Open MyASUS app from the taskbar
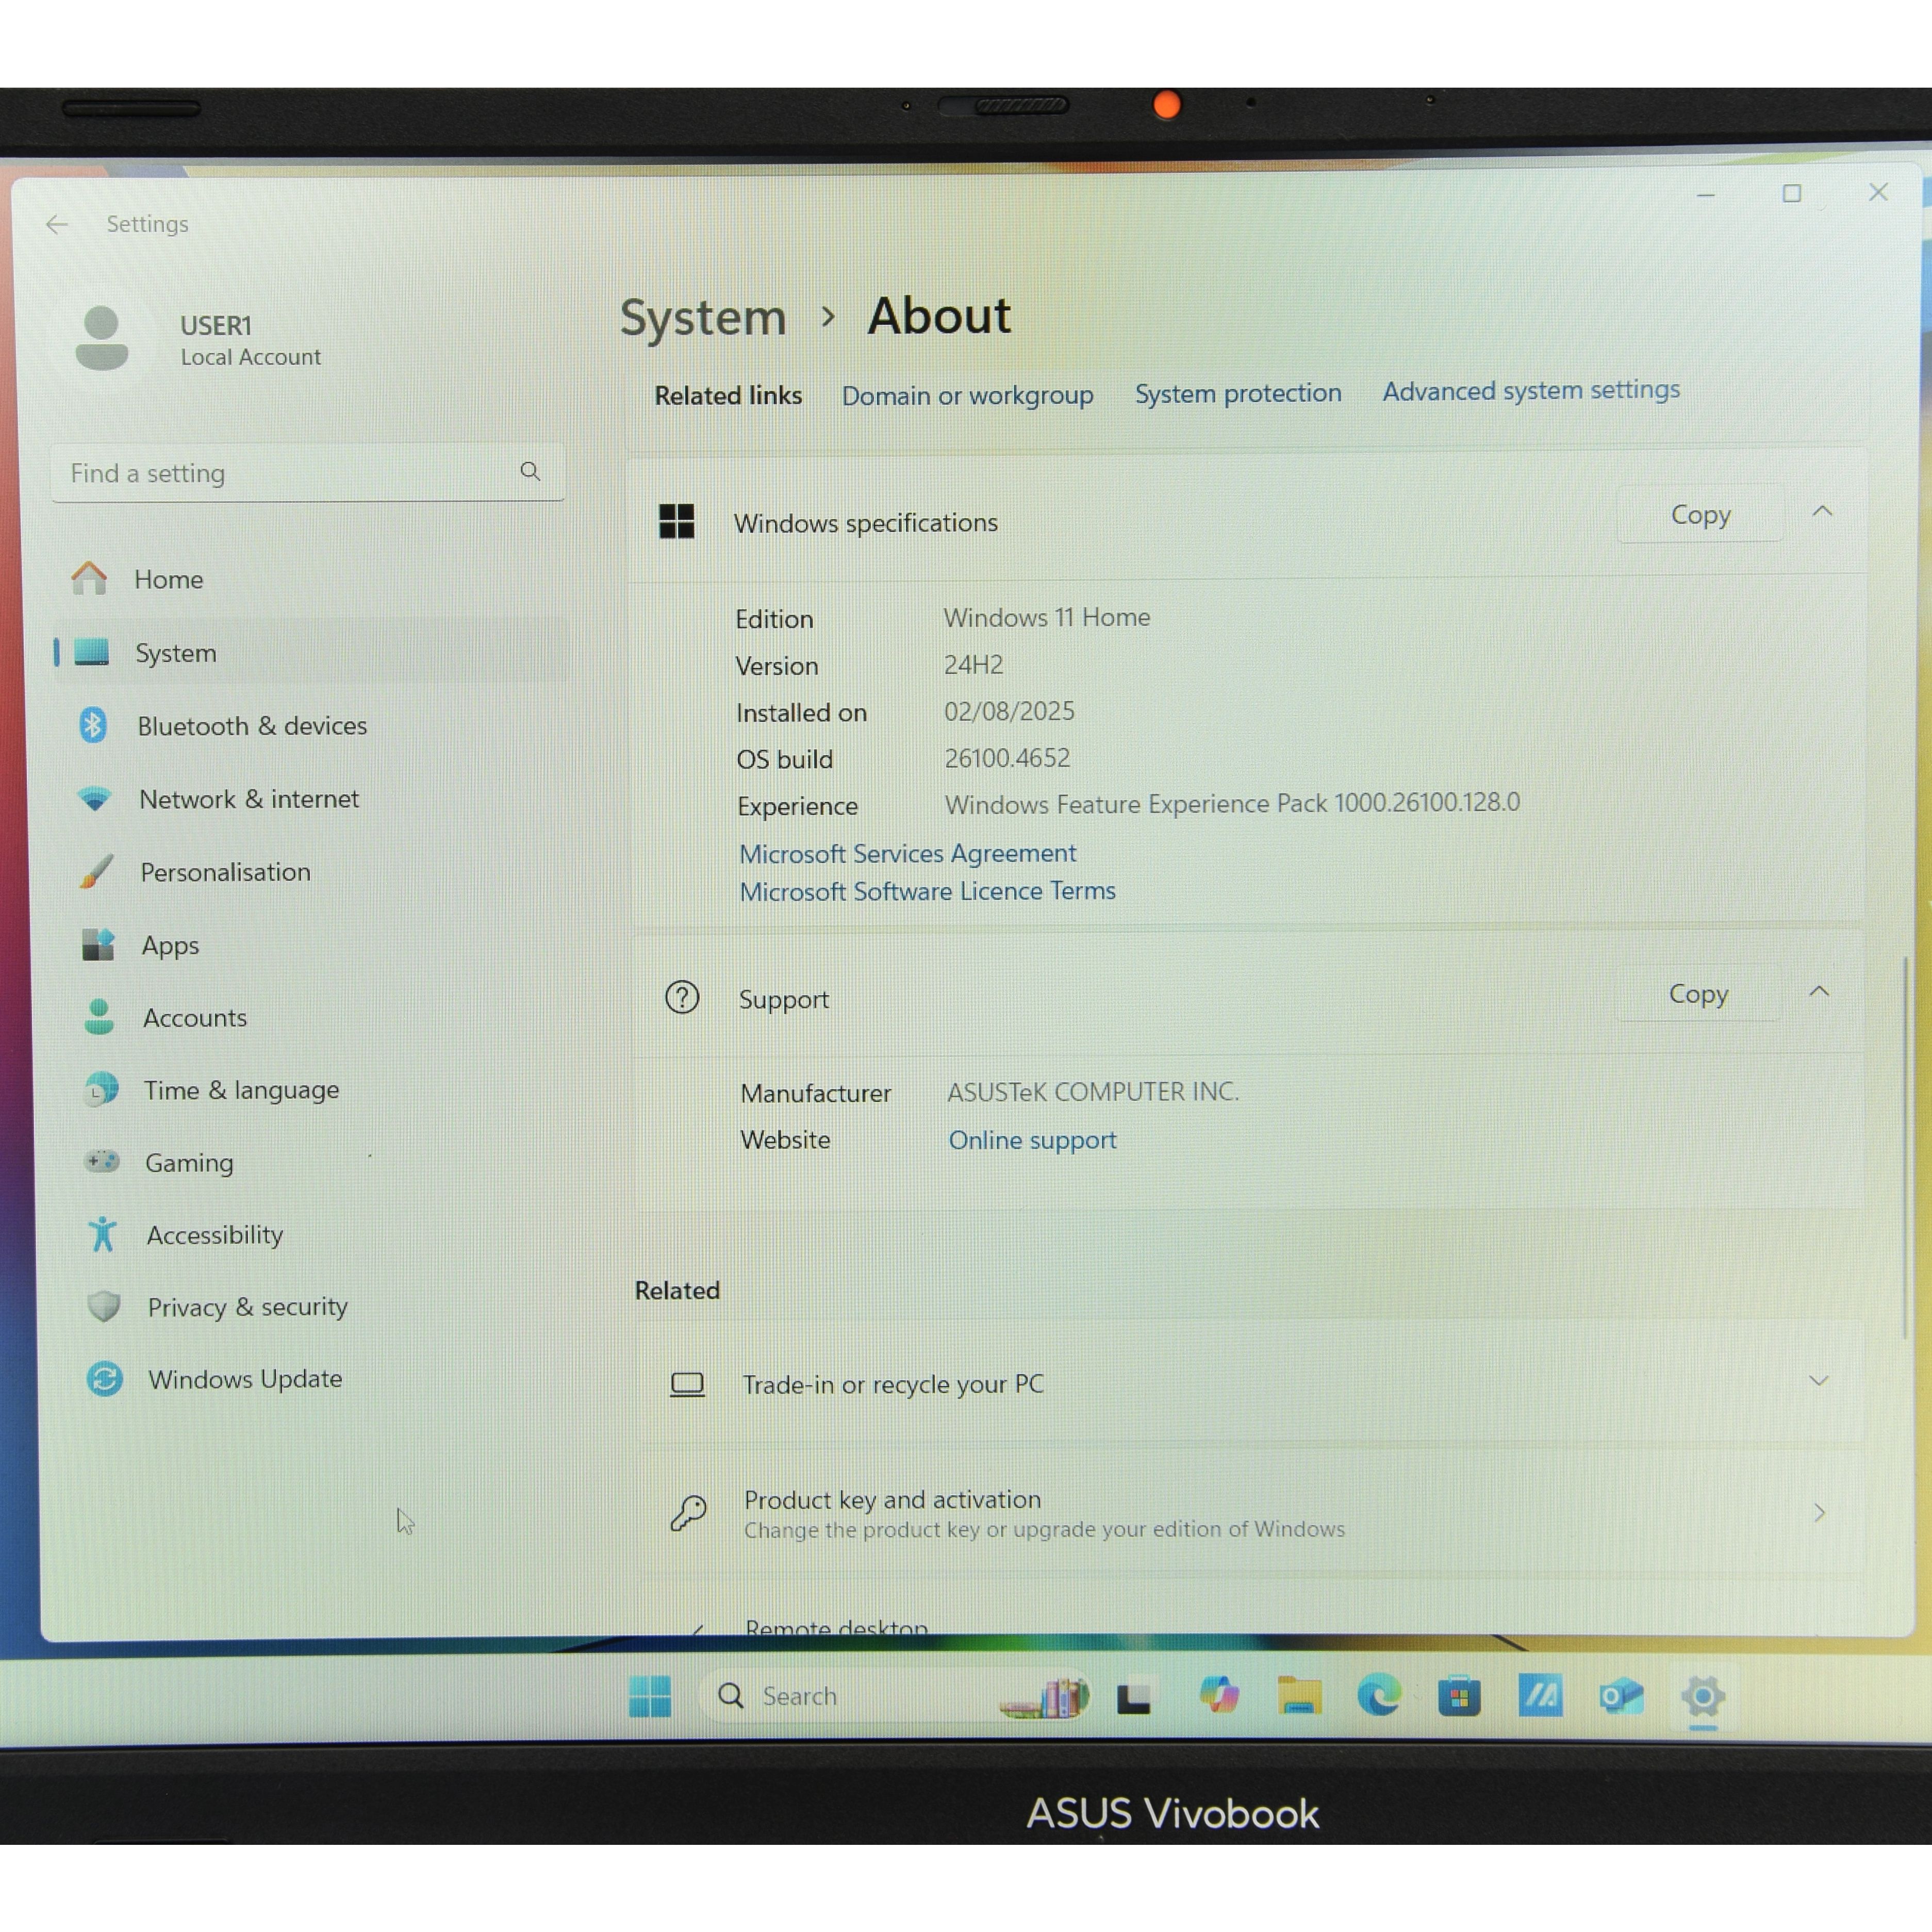This screenshot has width=1932, height=1932. tap(1540, 1695)
